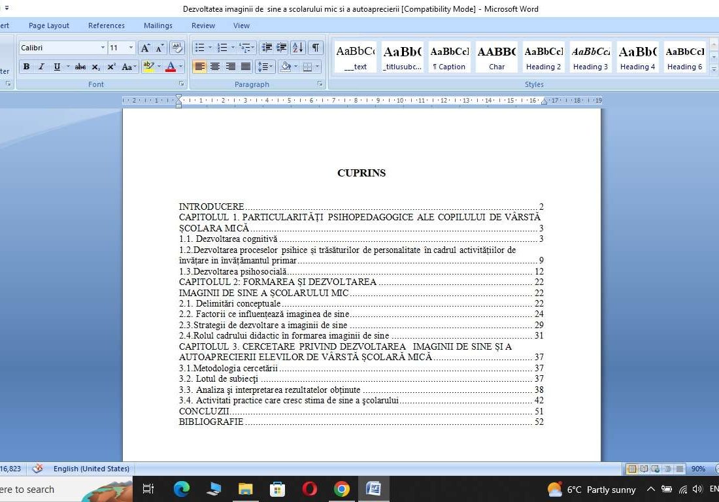The width and height of the screenshot is (719, 502).
Task: Open the Calibri font name dropdown
Action: coord(103,47)
